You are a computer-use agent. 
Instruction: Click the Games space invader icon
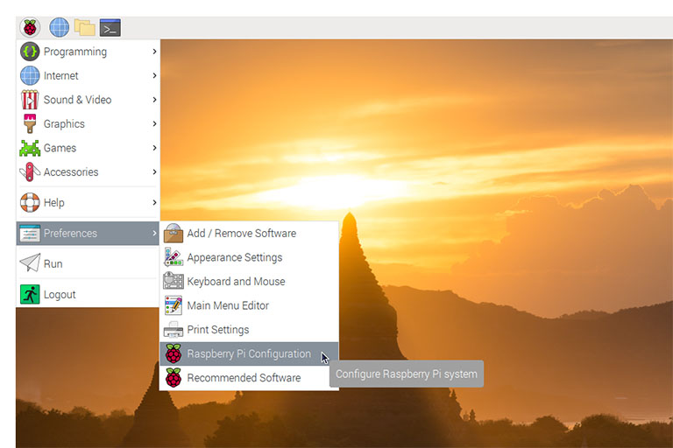tap(30, 148)
